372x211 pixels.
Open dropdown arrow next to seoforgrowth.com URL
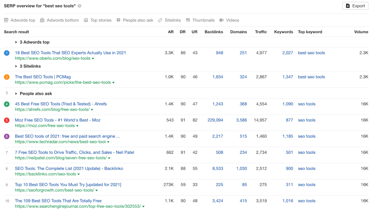97,190
